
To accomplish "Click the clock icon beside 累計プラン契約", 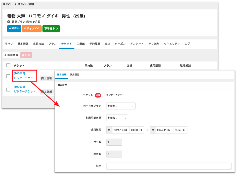I will coord(9,22).
